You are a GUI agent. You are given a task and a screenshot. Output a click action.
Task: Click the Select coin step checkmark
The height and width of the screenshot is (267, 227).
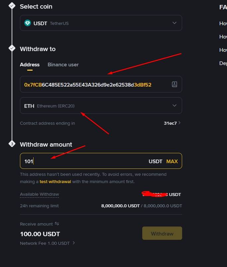click(x=12, y=6)
